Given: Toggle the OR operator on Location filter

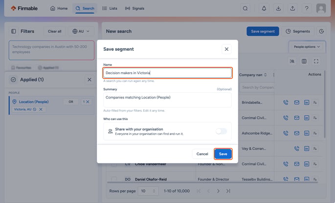Looking at the screenshot, I should point(71,101).
